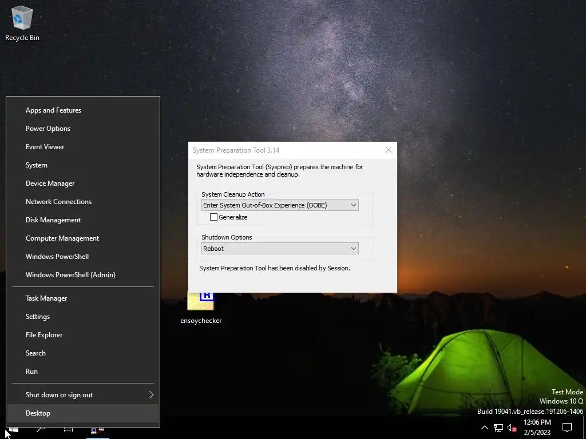Screen dimensions: 586x439
Task: Select Run from the menu
Action: point(83,372)
